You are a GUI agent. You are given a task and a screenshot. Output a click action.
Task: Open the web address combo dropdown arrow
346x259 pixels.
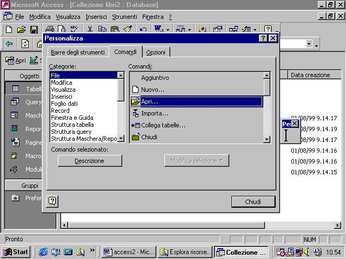coord(309,44)
